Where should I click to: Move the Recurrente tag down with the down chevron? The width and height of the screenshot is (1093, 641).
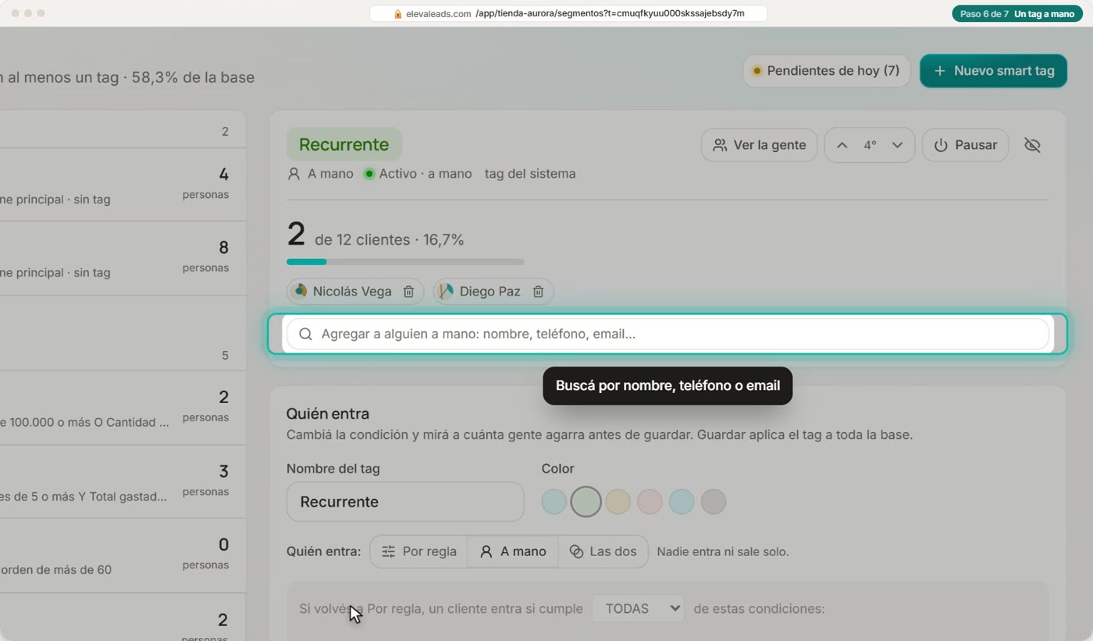[897, 145]
